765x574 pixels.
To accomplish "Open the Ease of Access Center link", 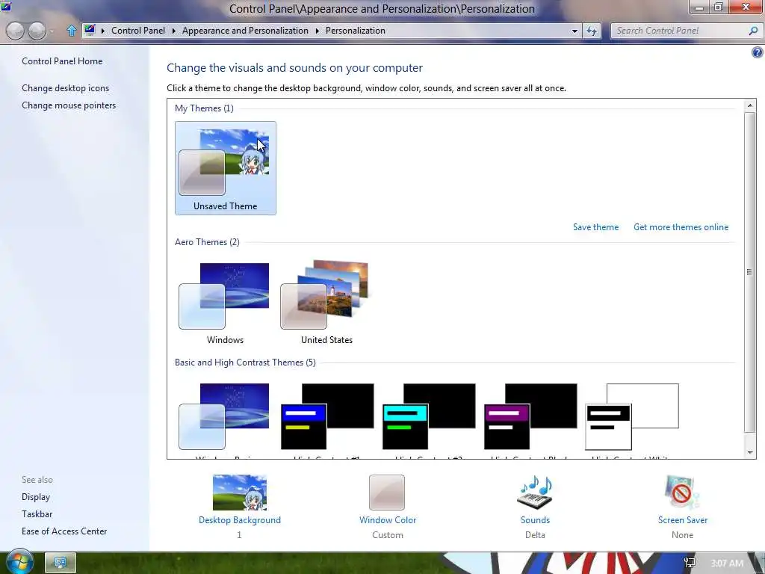I will pos(64,531).
